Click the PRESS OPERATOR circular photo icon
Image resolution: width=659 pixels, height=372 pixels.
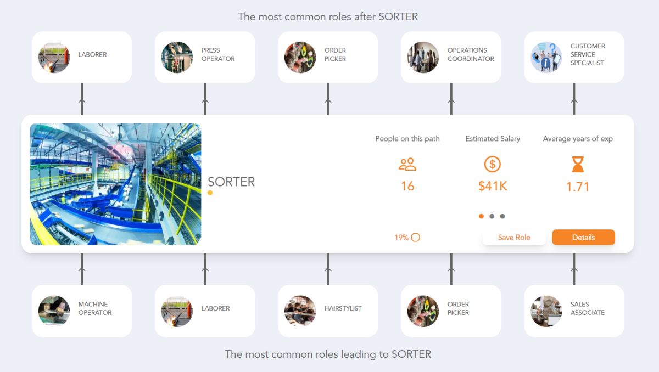tap(176, 57)
